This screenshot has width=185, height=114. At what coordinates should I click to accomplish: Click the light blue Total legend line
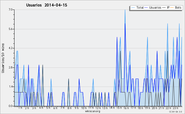[133, 8]
